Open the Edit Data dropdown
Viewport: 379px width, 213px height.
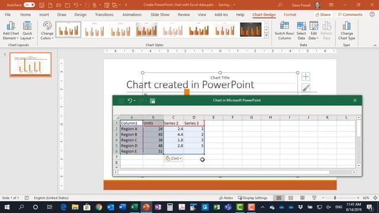point(313,31)
